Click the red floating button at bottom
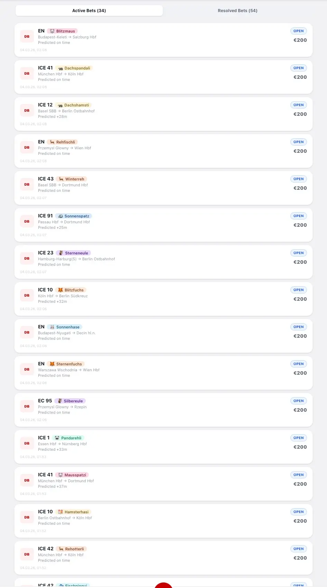This screenshot has width=327, height=588. coord(163,585)
